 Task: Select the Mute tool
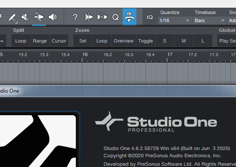click(x=25, y=17)
